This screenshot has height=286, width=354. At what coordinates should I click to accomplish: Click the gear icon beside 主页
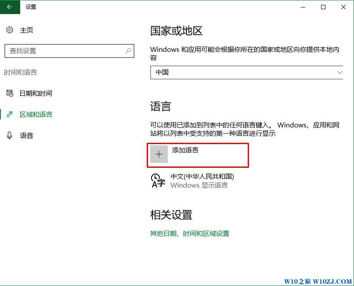pyautogui.click(x=10, y=30)
